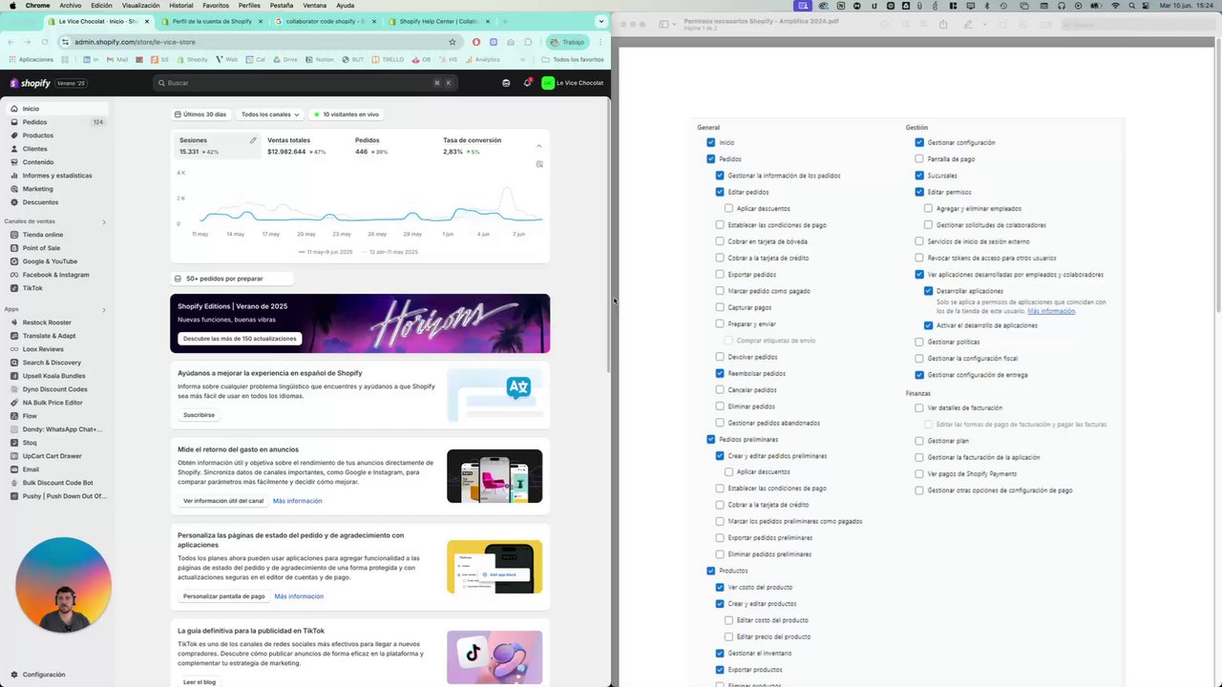
Task: Switch to the Shopify Help Center tab
Action: coord(437,21)
